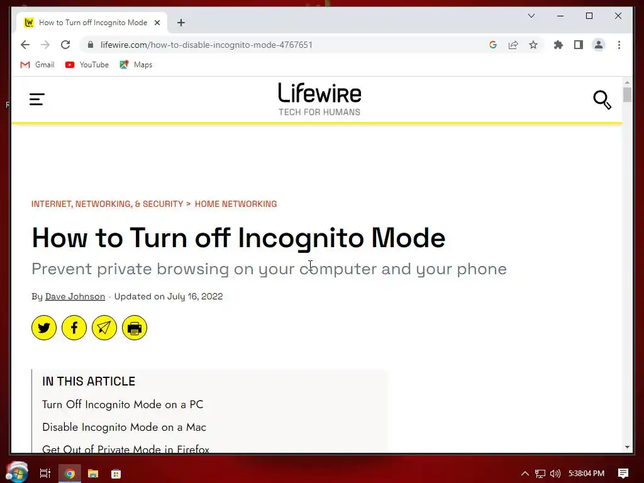
Task: Click the taskbar clock 5:38:04 PM
Action: [x=586, y=474]
